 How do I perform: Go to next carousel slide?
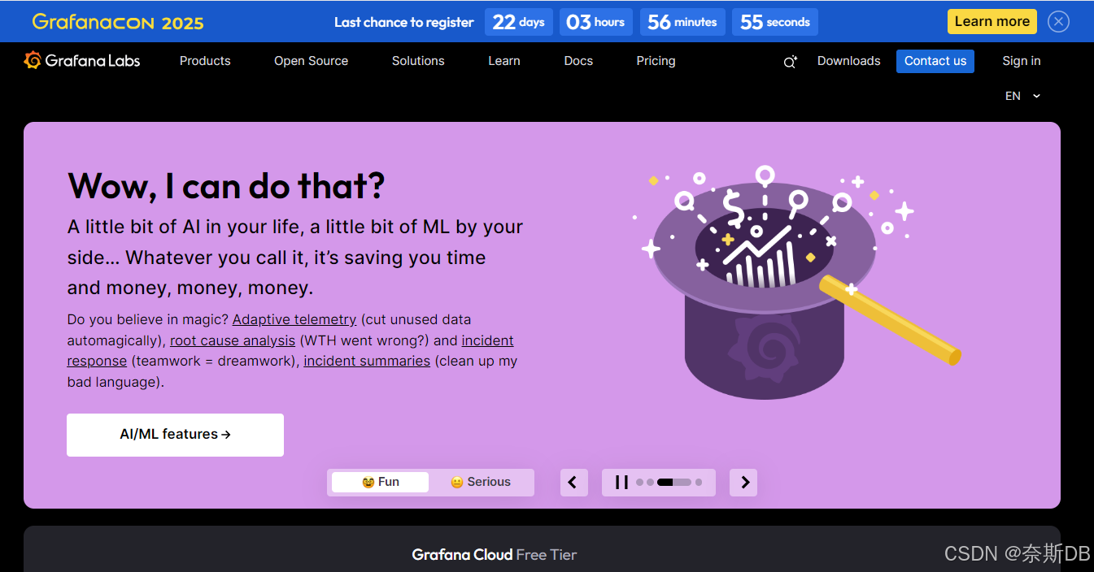point(743,483)
